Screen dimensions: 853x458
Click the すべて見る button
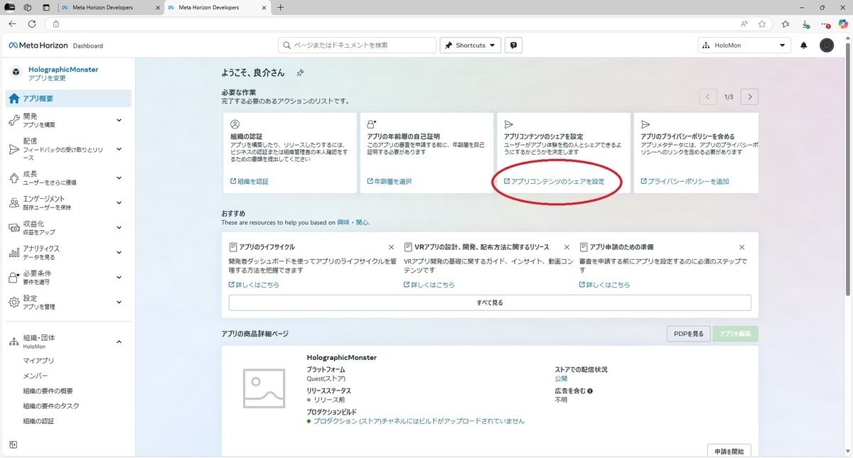[490, 302]
